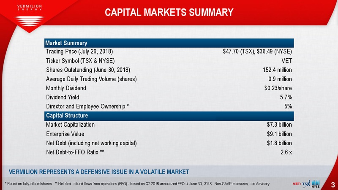Image resolution: width=338 pixels, height=190 pixels.
Task: Select 'VERMILION REPRESENTS A DEFENSIVE ISSUE' tagline
Action: pos(99,172)
